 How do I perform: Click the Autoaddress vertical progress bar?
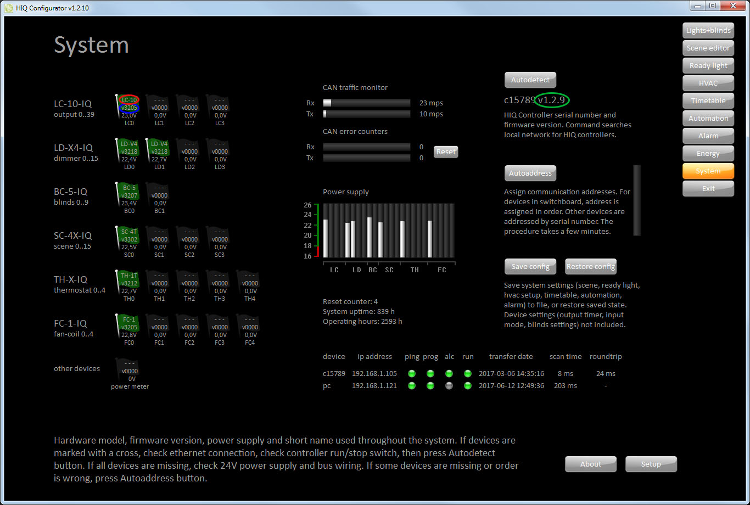[x=637, y=200]
